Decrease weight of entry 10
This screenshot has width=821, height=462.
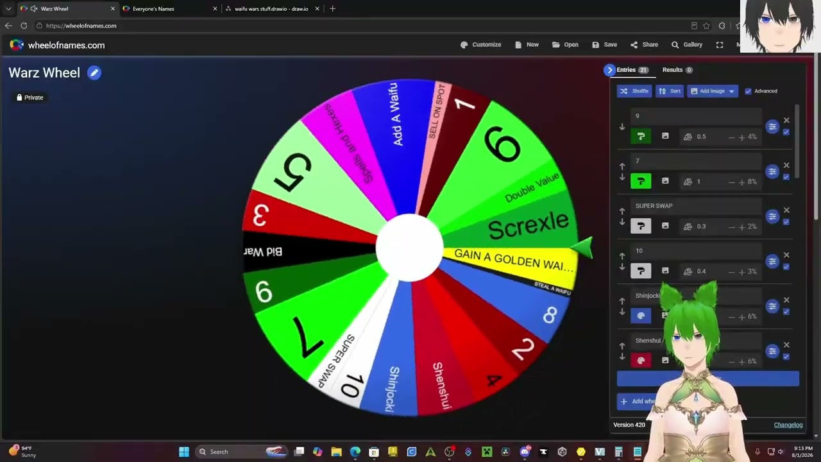pos(731,271)
